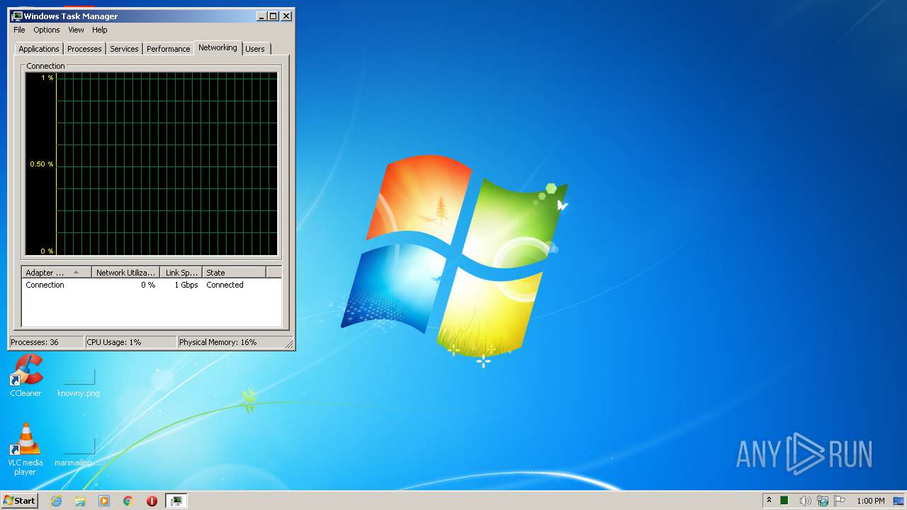
Task: Click the 'CPU Usage: 1%' status entry
Action: click(131, 342)
